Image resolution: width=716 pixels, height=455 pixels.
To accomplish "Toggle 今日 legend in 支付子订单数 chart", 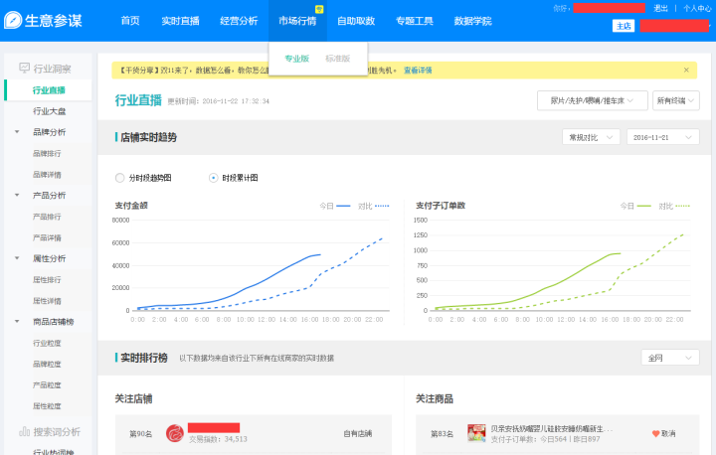I will (636, 206).
